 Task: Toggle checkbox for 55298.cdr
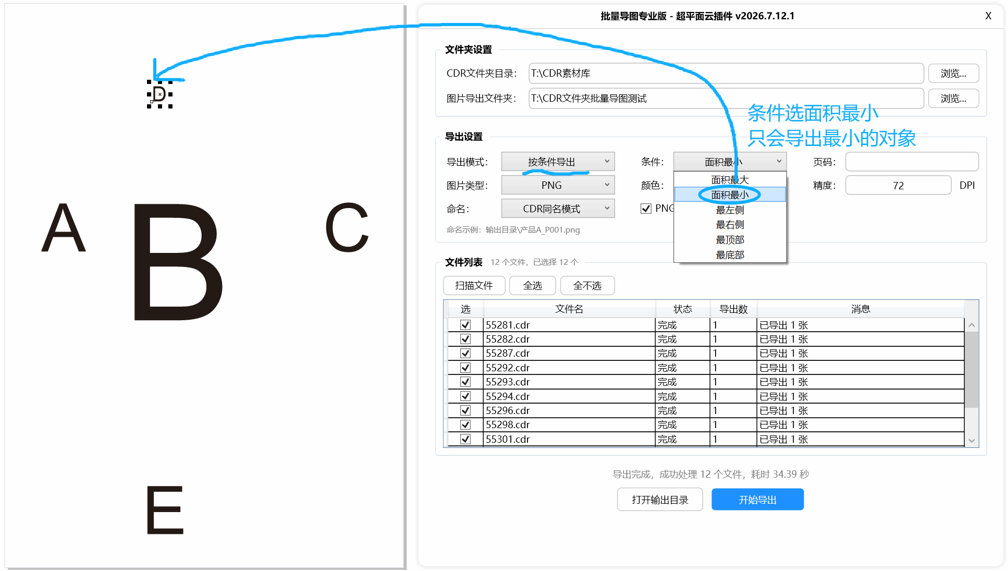pyautogui.click(x=465, y=424)
